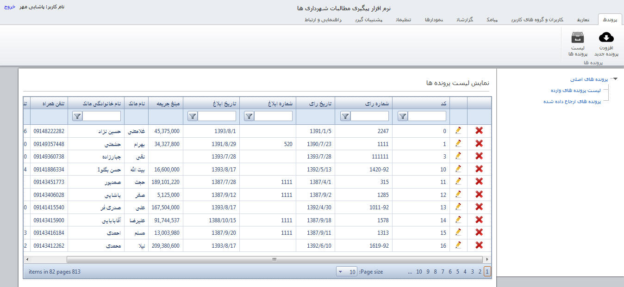This screenshot has height=287, width=624.
Task: Click the خروج logout link
Action: pos(10,7)
